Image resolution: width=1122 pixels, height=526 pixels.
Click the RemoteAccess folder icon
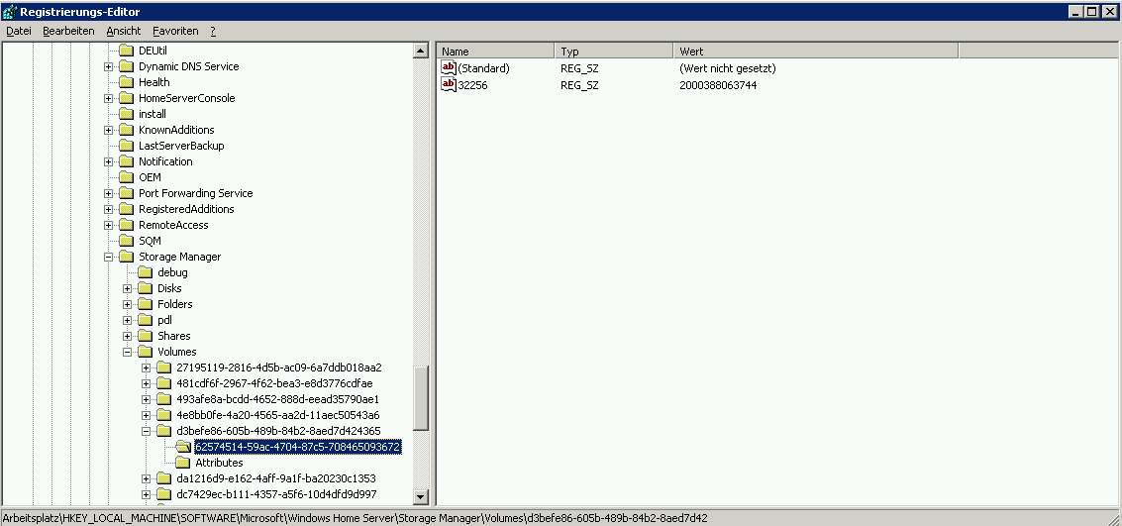pyautogui.click(x=126, y=225)
